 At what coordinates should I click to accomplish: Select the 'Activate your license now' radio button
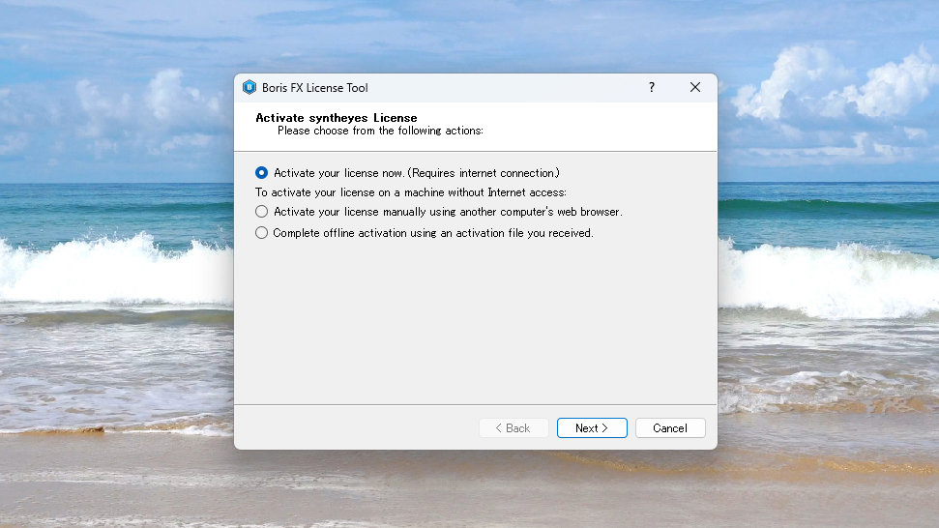coord(262,173)
